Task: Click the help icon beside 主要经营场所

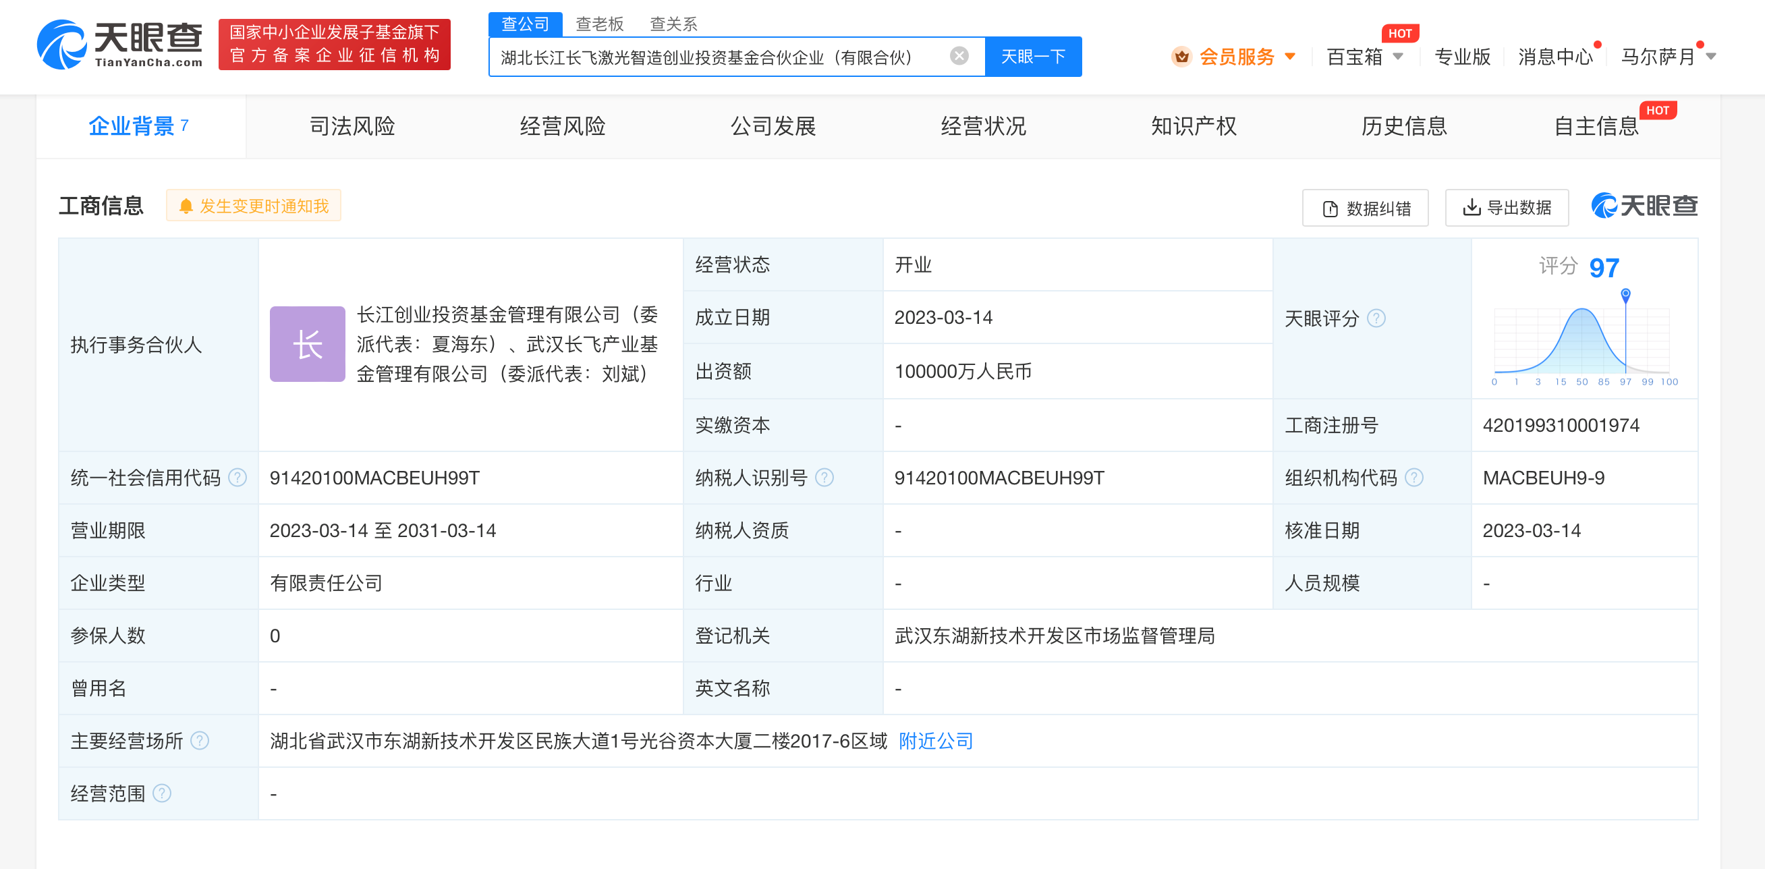Action: (200, 740)
